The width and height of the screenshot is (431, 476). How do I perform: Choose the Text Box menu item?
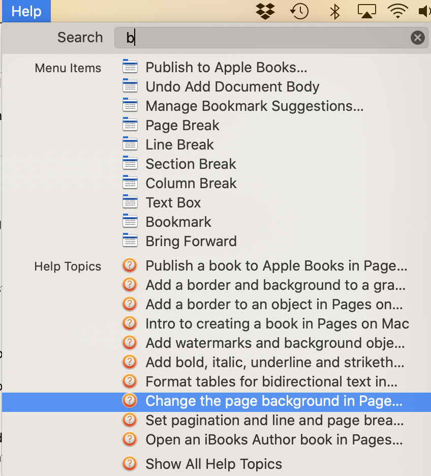[x=173, y=202]
